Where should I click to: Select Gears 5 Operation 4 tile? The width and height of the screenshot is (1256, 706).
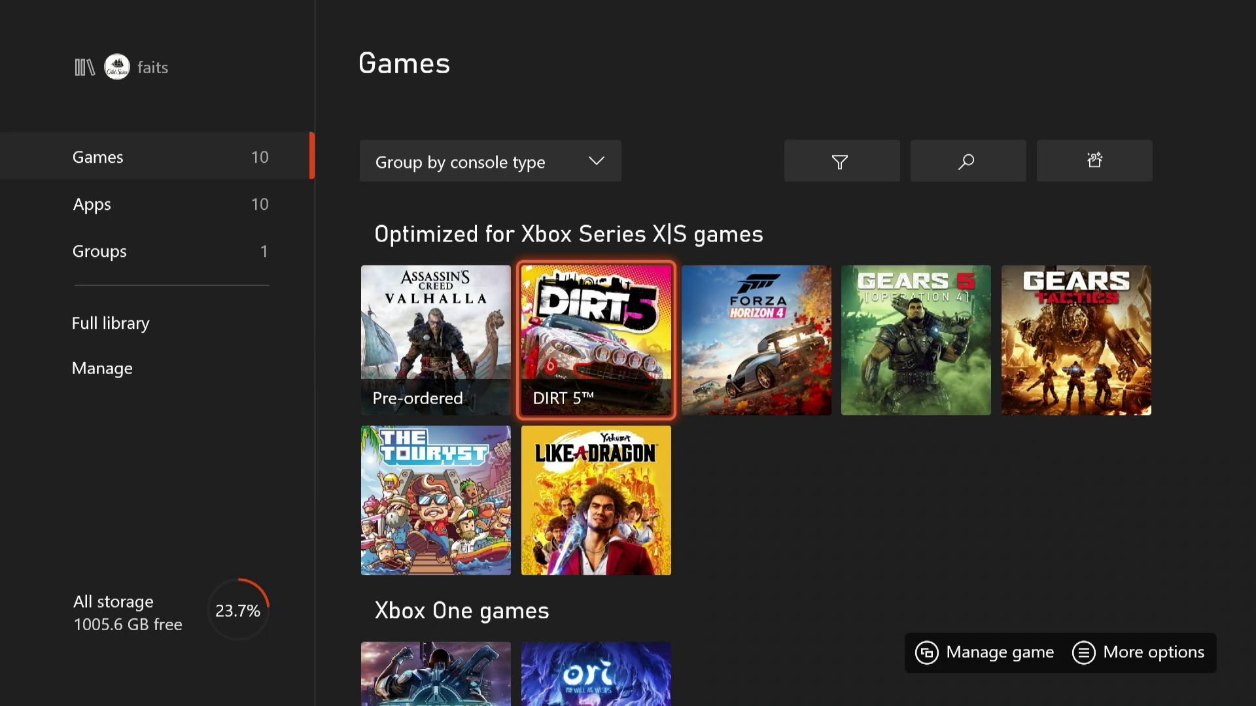[916, 340]
